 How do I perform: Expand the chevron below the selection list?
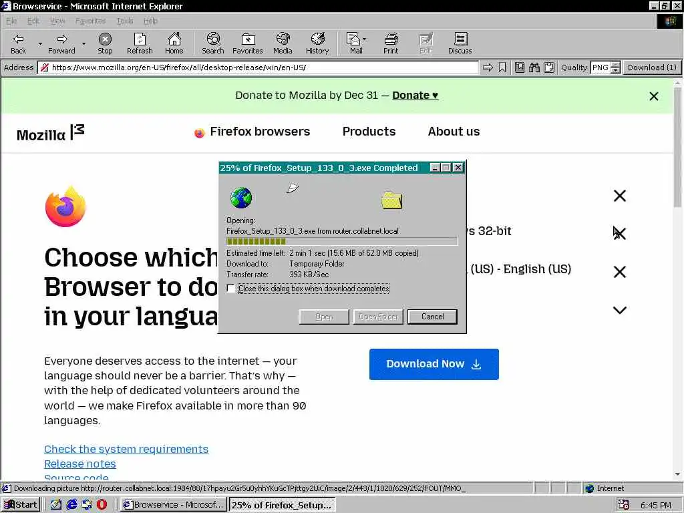[619, 310]
